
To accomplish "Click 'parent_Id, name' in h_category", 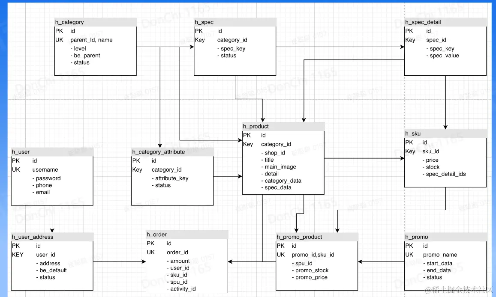I will click(91, 40).
